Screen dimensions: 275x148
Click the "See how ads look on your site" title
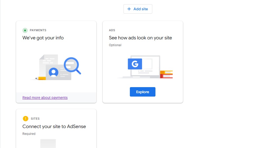[x=140, y=38]
